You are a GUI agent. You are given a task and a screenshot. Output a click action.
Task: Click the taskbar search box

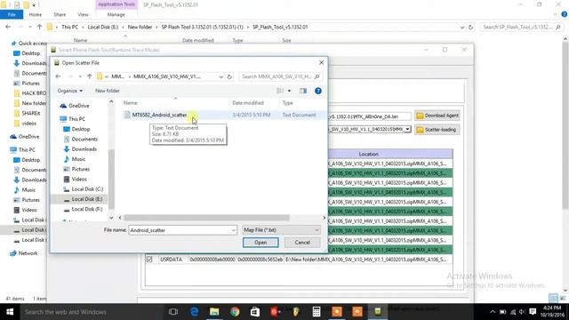(x=91, y=312)
